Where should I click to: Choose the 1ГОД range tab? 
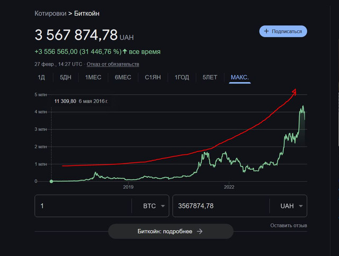point(182,77)
